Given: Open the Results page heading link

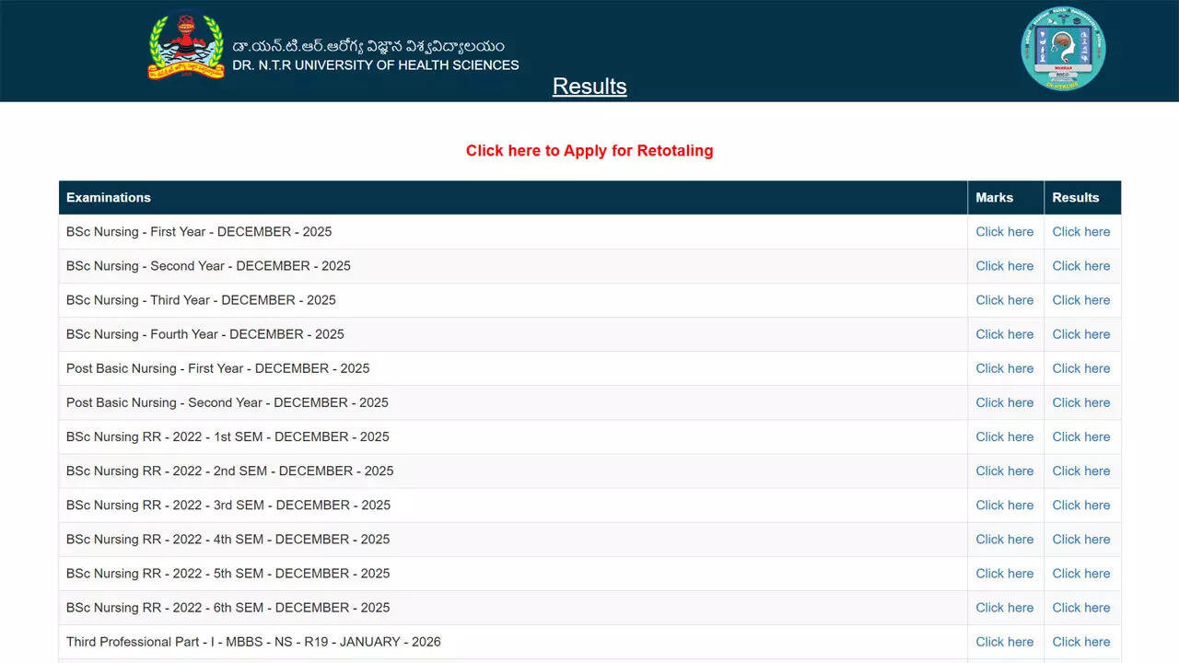Looking at the screenshot, I should 589,87.
